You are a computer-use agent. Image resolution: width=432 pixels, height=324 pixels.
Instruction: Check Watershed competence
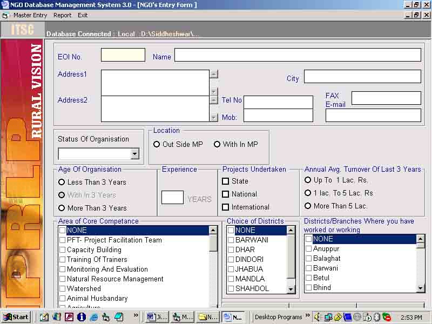(x=63, y=288)
